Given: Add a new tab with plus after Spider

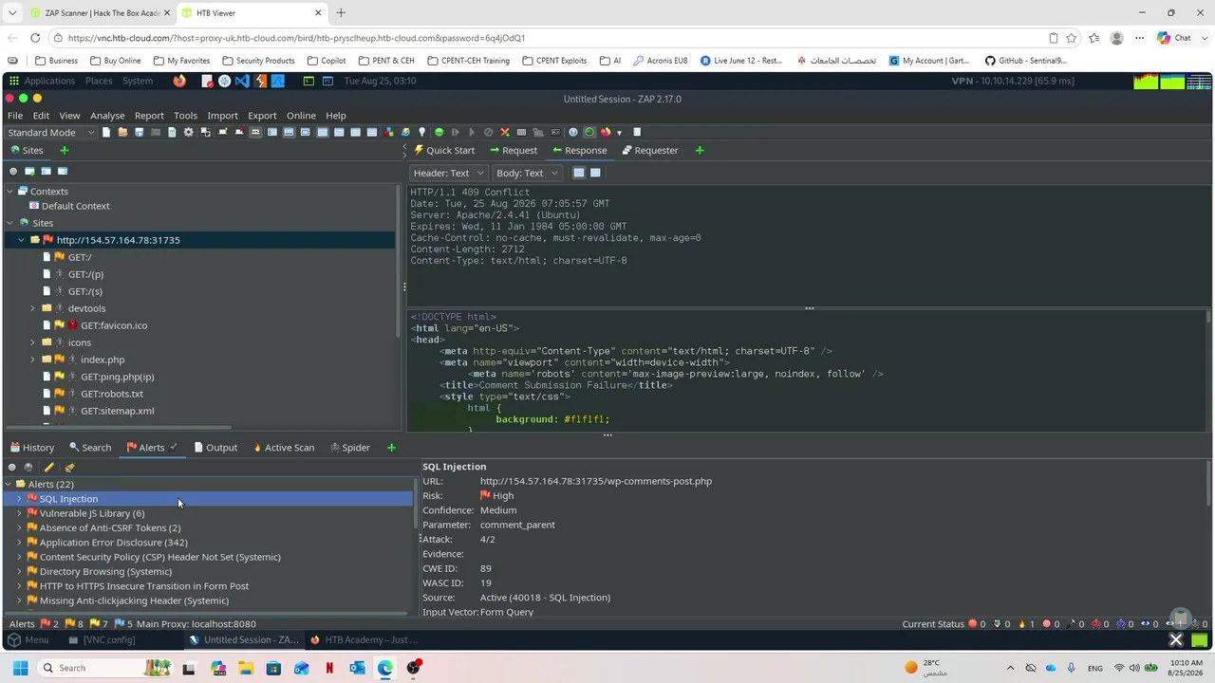Looking at the screenshot, I should coord(391,447).
